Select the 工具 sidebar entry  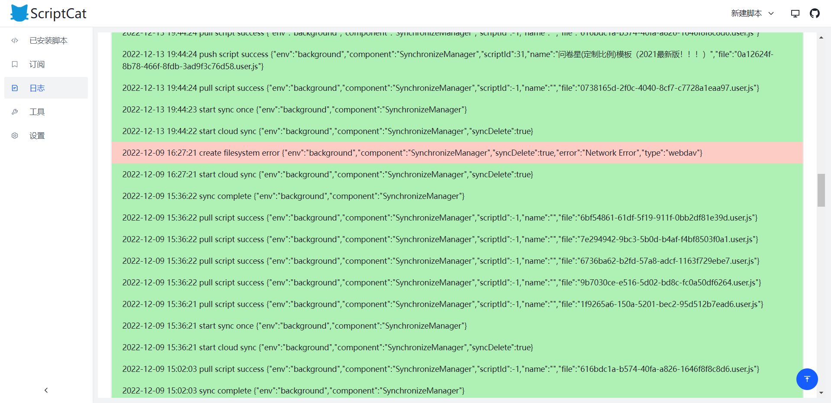coord(37,112)
